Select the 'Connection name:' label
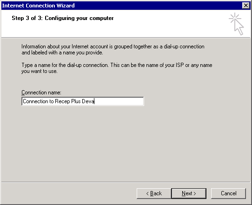 pos(41,93)
